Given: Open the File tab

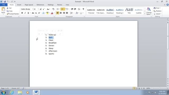Looking at the screenshot, I should [x=4, y=5].
